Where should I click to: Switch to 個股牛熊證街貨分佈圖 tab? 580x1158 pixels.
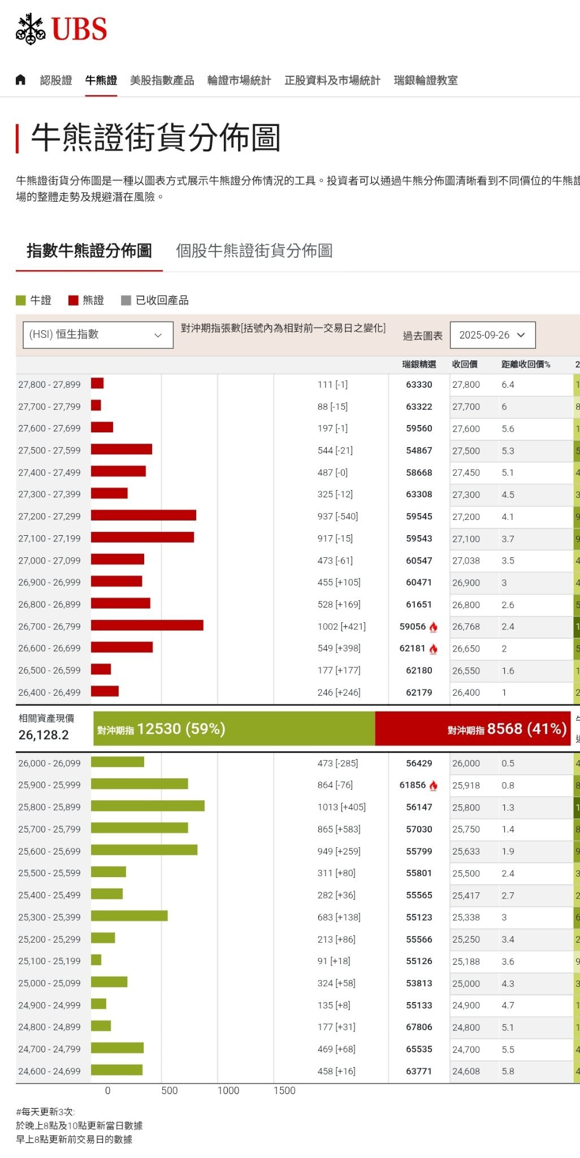254,250
